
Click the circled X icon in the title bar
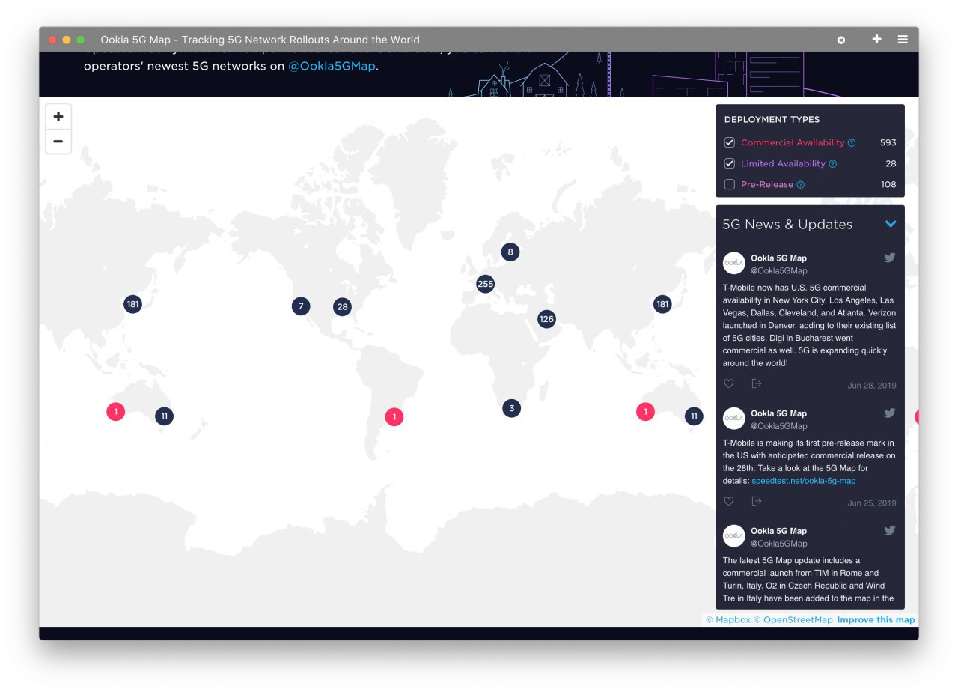click(x=841, y=40)
